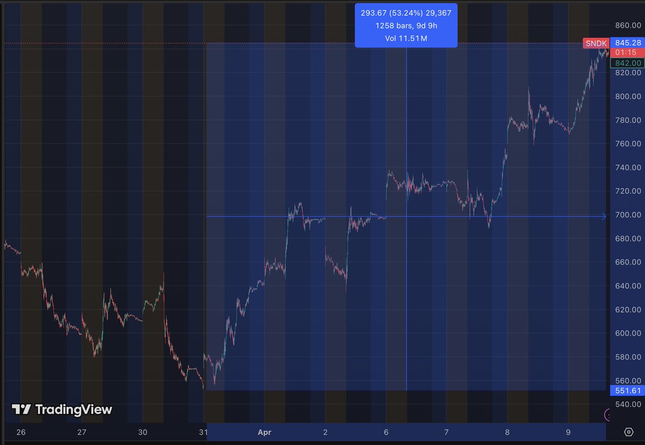
Task: Click the 720.00 price axis value
Action: (627, 191)
